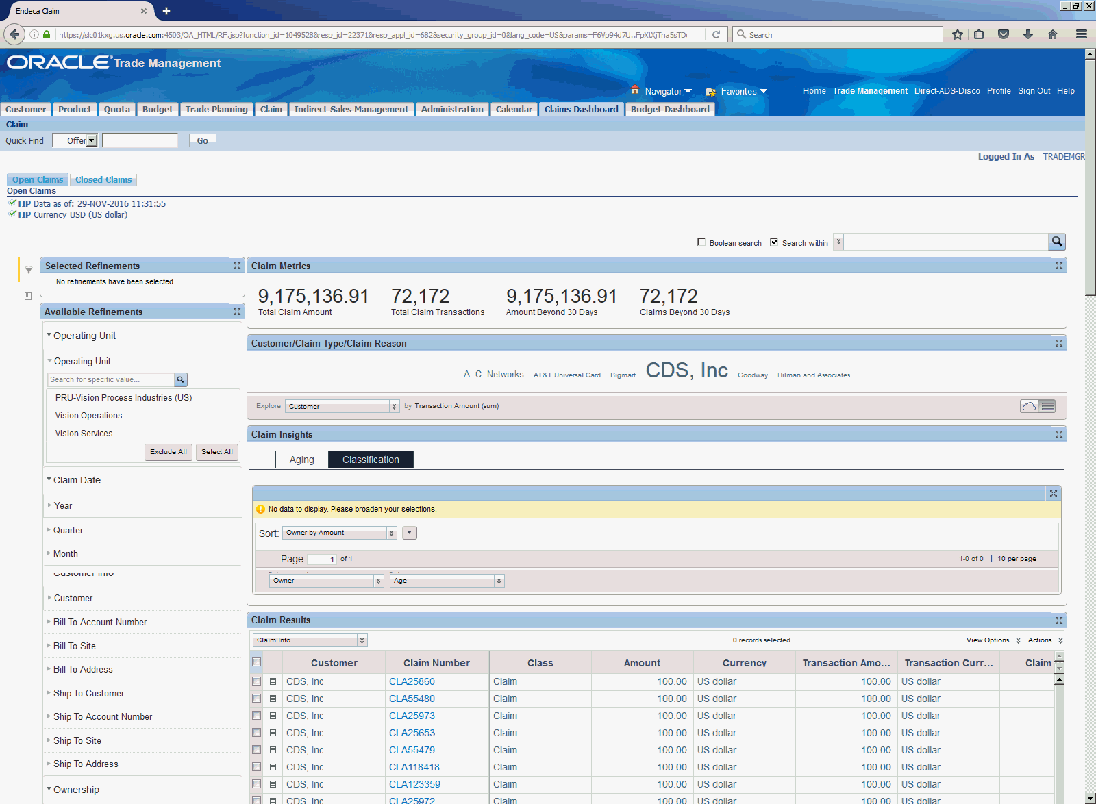Click the Search within text field
The image size is (1096, 804).
pos(946,242)
